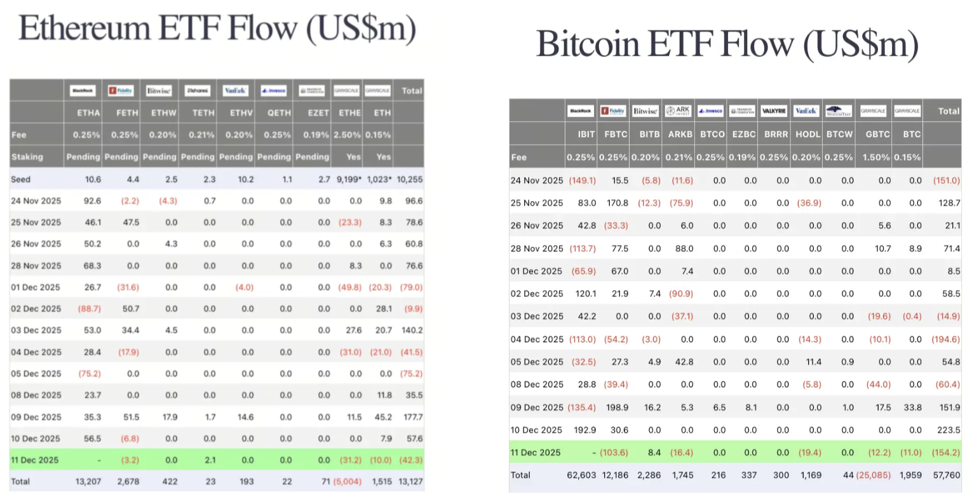Viewport: 972px width, 504px height.
Task: Select the IBIT ticker header
Action: click(586, 135)
